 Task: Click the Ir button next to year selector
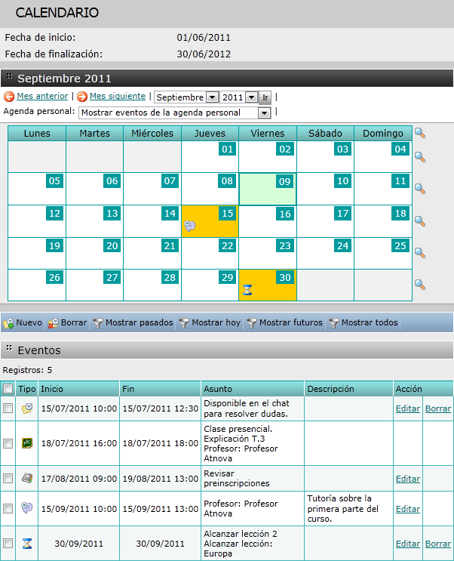pyautogui.click(x=265, y=97)
